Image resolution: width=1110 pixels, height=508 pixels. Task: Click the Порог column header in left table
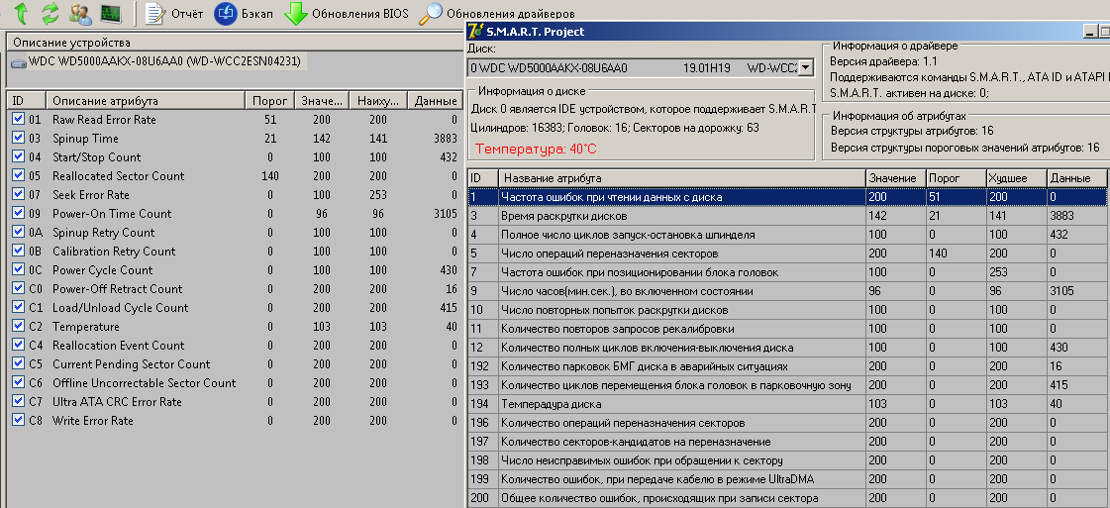click(x=268, y=100)
